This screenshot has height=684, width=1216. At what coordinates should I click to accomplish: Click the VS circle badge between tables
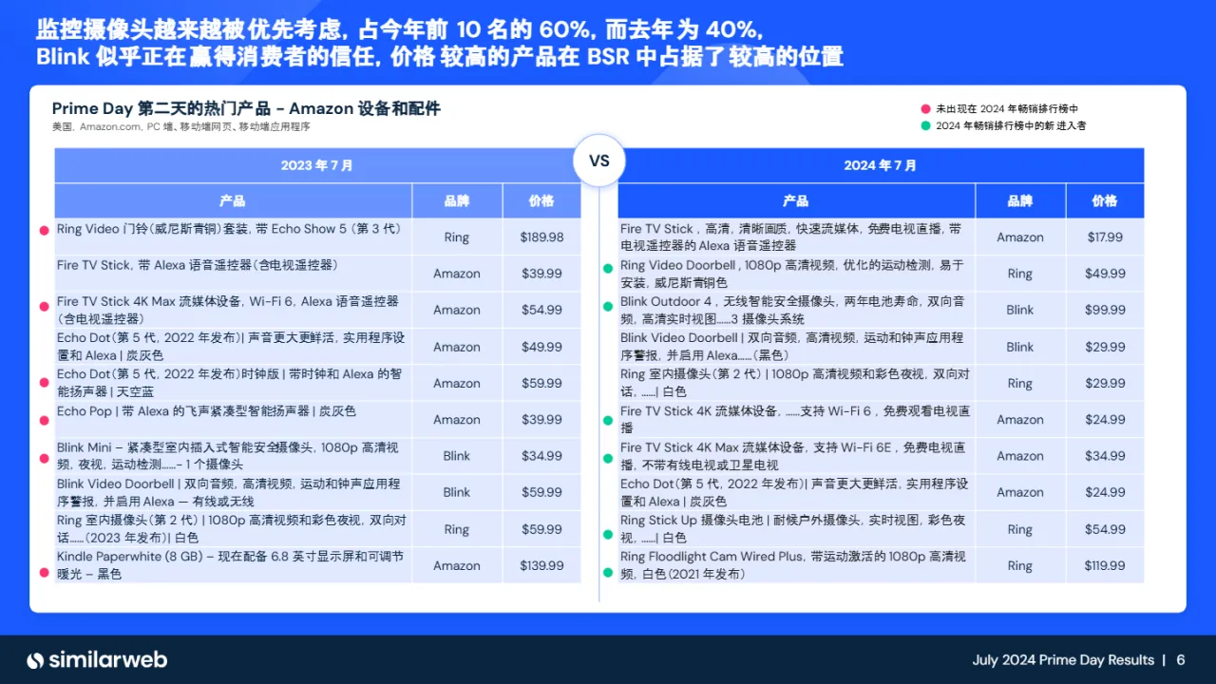(x=599, y=161)
